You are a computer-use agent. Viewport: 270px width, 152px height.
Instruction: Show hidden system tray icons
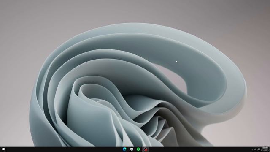click(x=252, y=149)
